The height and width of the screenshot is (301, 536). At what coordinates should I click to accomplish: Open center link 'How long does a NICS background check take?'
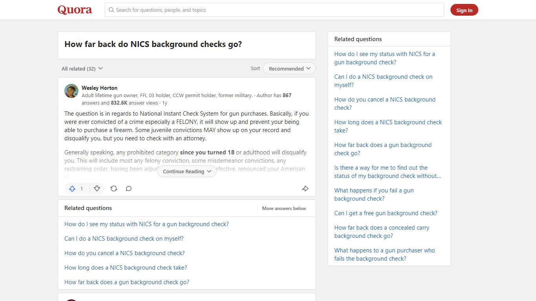pyautogui.click(x=126, y=268)
